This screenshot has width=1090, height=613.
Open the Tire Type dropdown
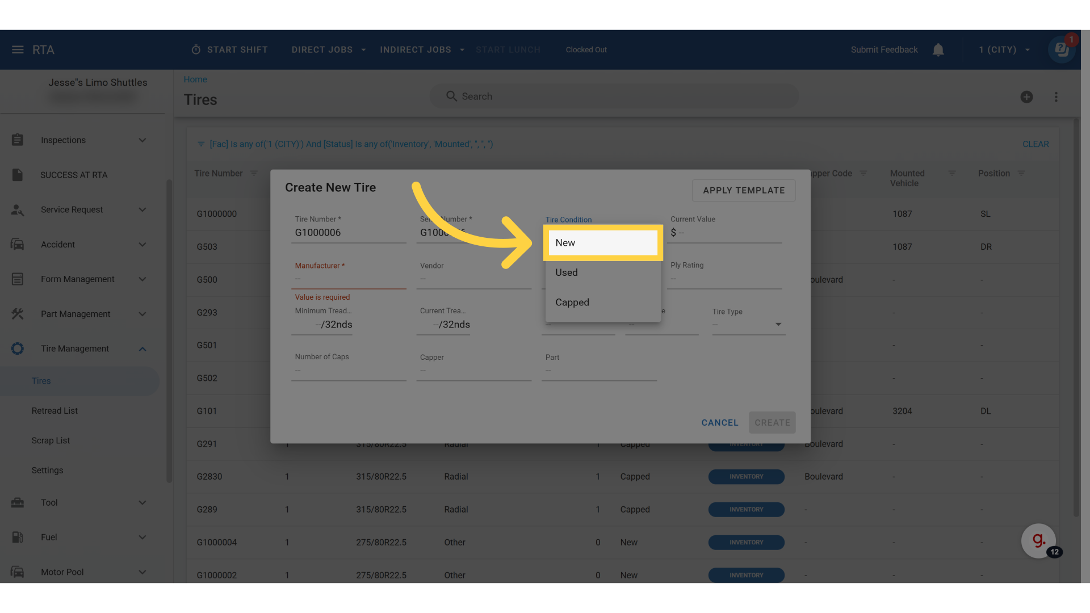748,325
